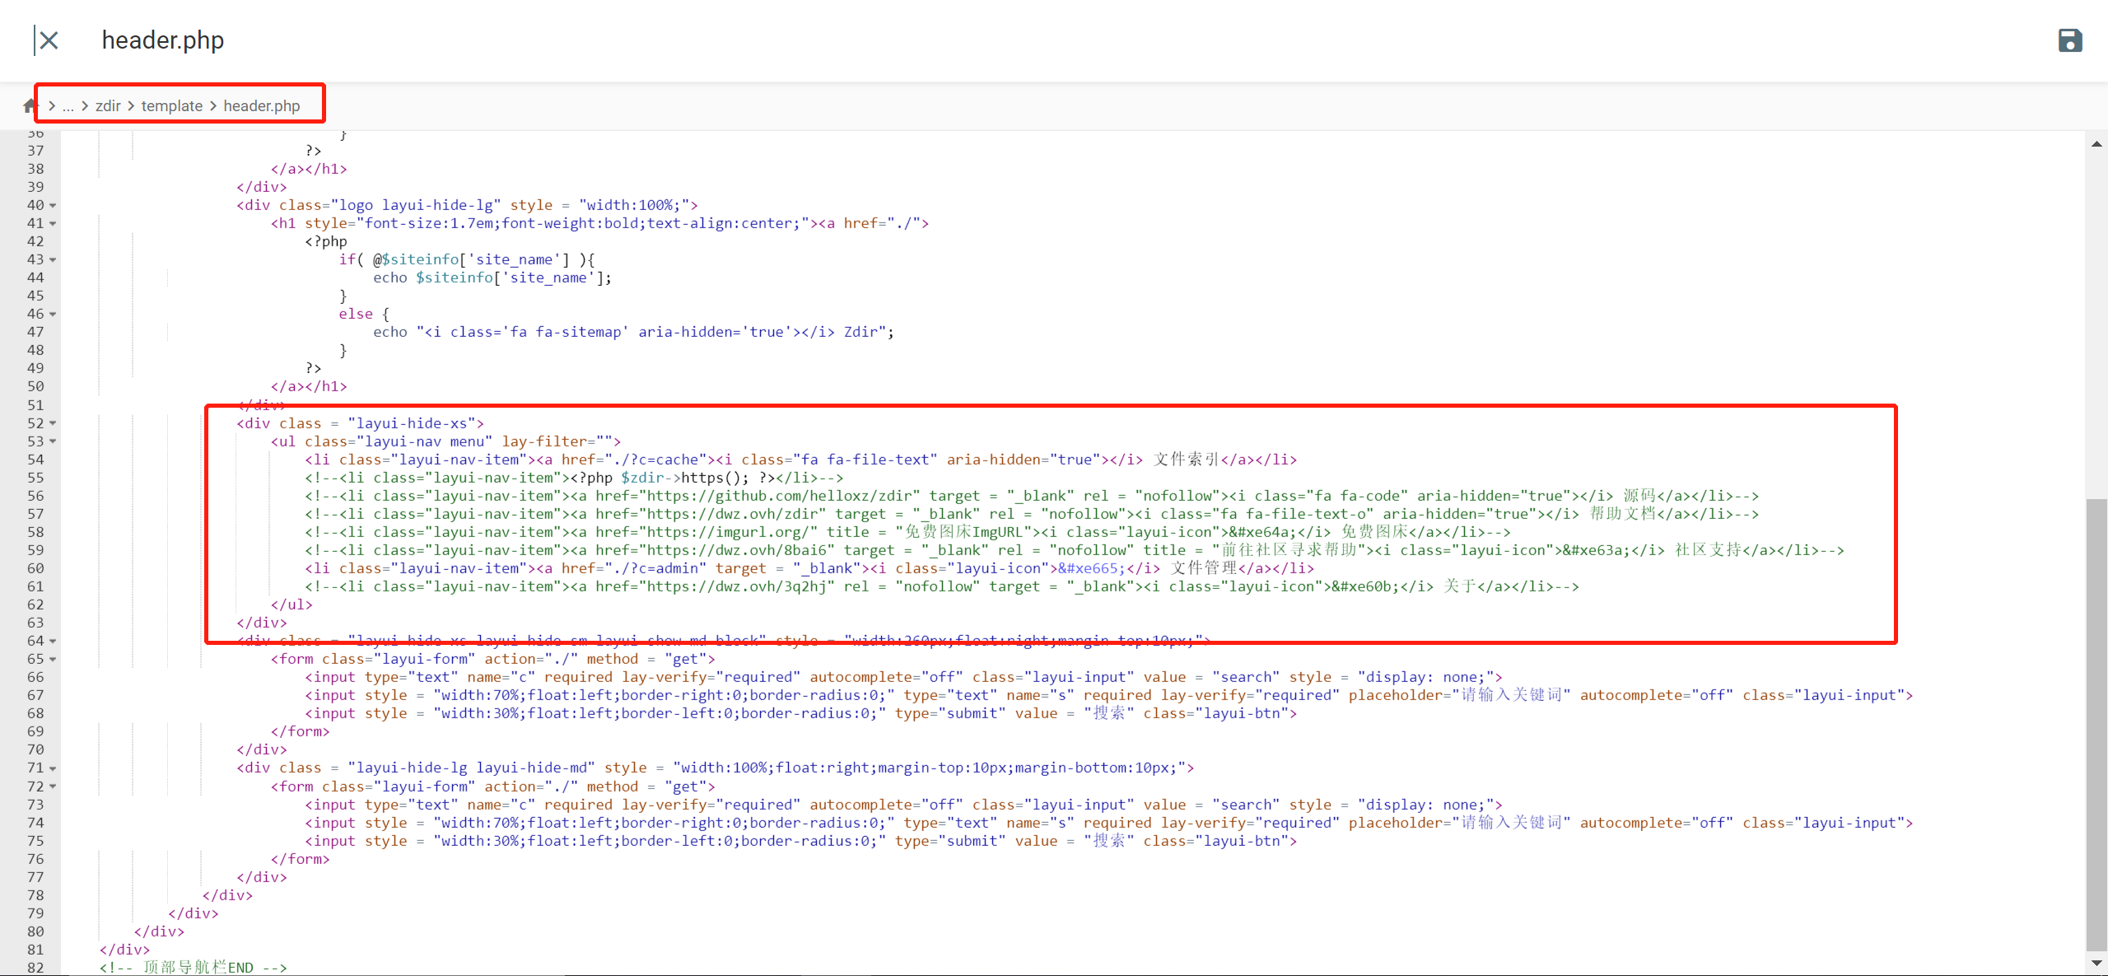The height and width of the screenshot is (976, 2108).
Task: Close the header.php editor
Action: point(49,40)
